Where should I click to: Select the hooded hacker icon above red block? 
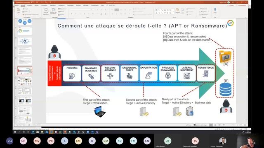point(54,52)
